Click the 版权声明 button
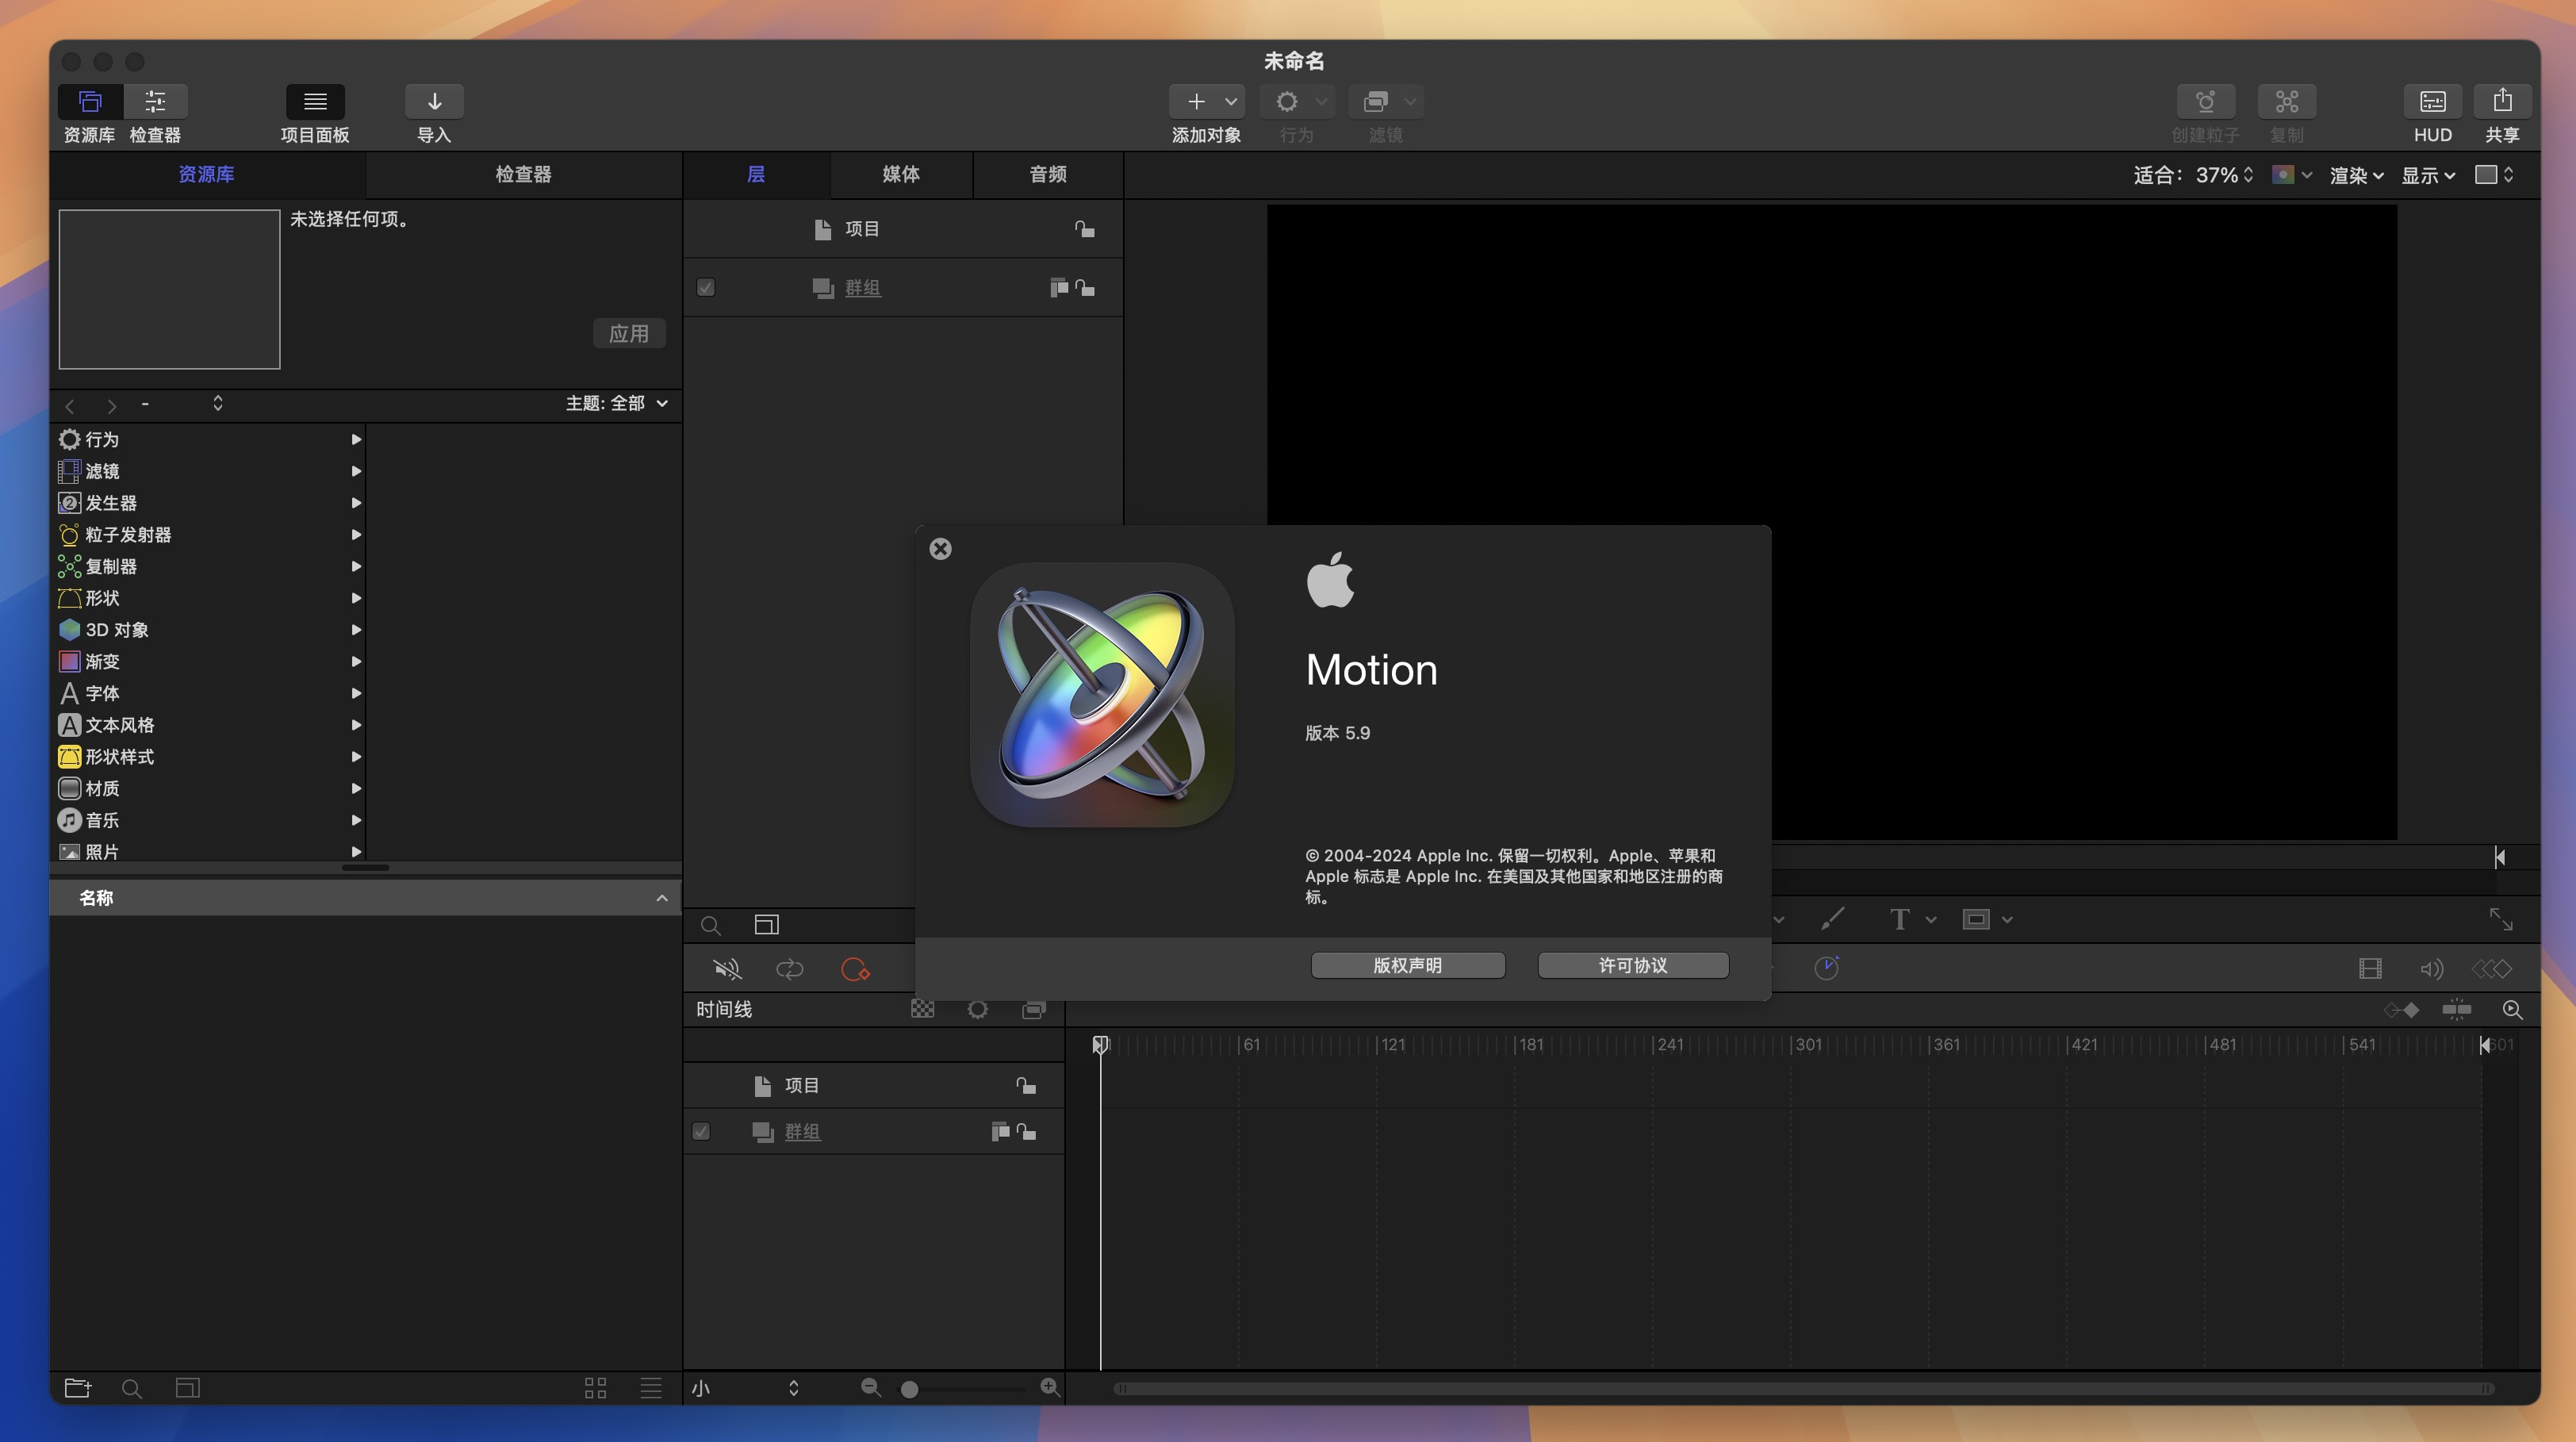Image resolution: width=2576 pixels, height=1442 pixels. click(x=1407, y=965)
